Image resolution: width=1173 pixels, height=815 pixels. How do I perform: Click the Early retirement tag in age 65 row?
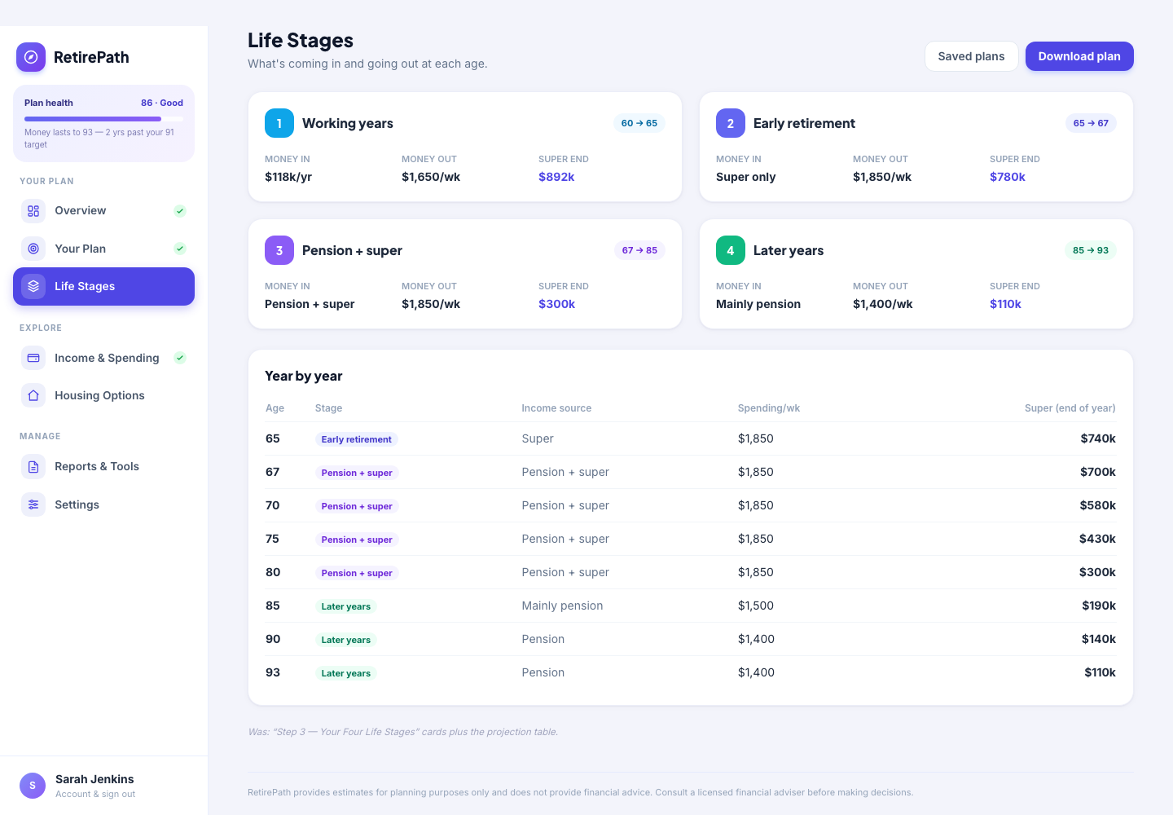(x=356, y=439)
